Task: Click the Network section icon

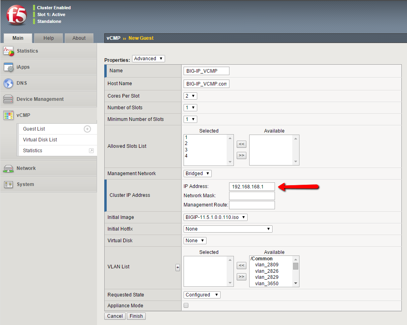Action: tap(8, 168)
